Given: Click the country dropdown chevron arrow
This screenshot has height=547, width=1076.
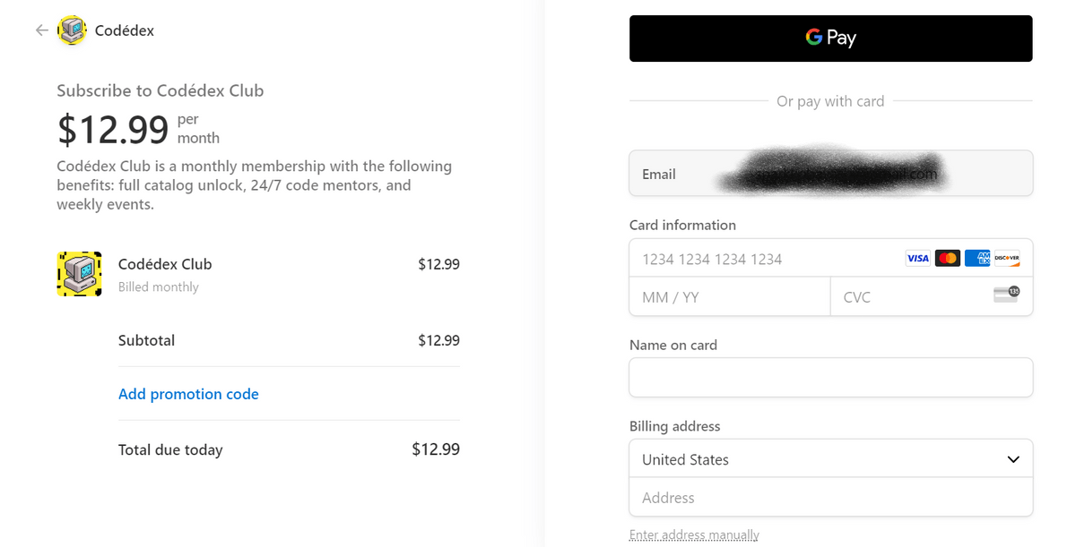Looking at the screenshot, I should (x=1013, y=459).
